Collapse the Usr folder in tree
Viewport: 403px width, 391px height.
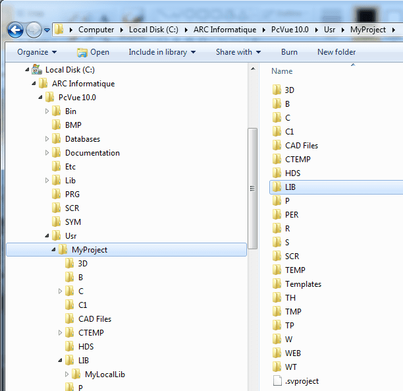coord(47,236)
